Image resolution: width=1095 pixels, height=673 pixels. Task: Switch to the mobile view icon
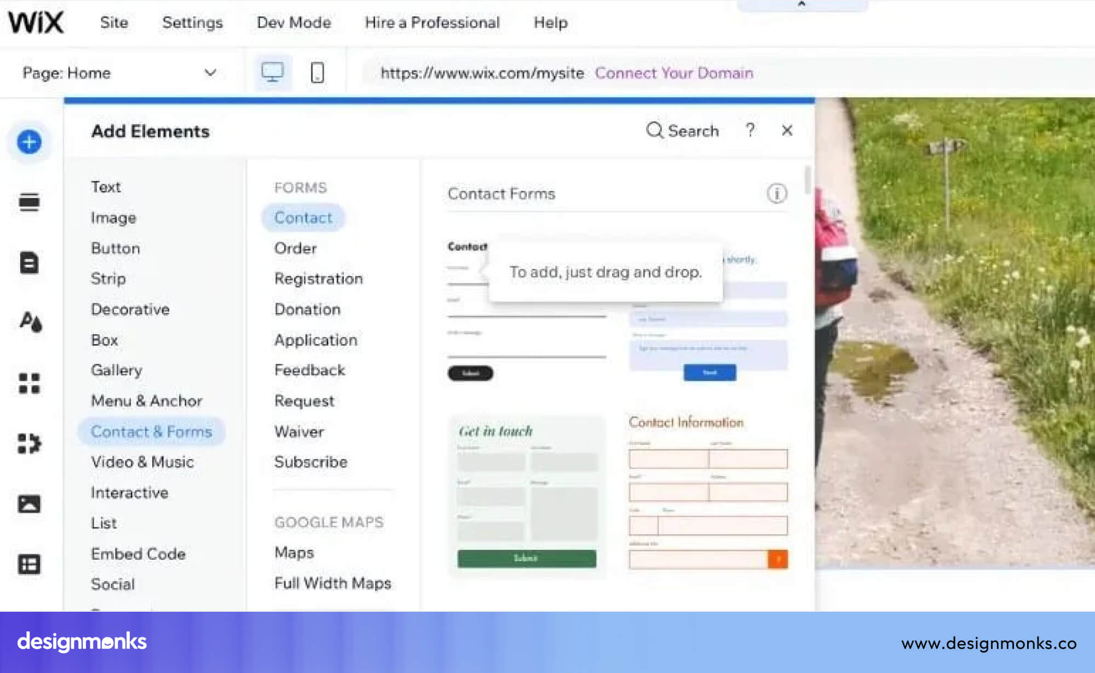[x=317, y=73]
